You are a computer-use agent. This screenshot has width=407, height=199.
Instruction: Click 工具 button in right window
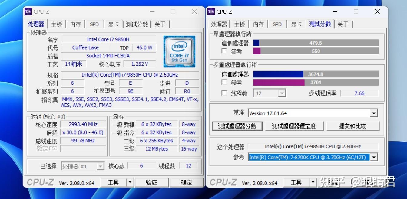[296, 182]
